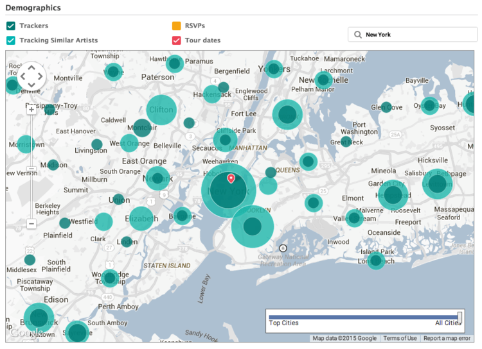Focus the New York search field
Image resolution: width=482 pixels, height=349 pixels.
click(418, 35)
